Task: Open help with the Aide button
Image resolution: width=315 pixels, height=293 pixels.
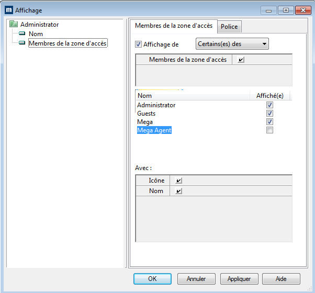Action: (x=281, y=279)
